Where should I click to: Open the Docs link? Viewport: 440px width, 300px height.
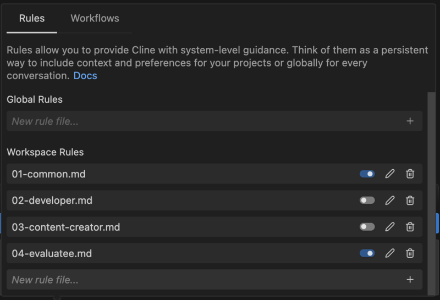(x=85, y=76)
